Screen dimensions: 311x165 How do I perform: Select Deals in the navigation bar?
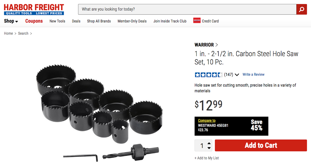(x=76, y=21)
